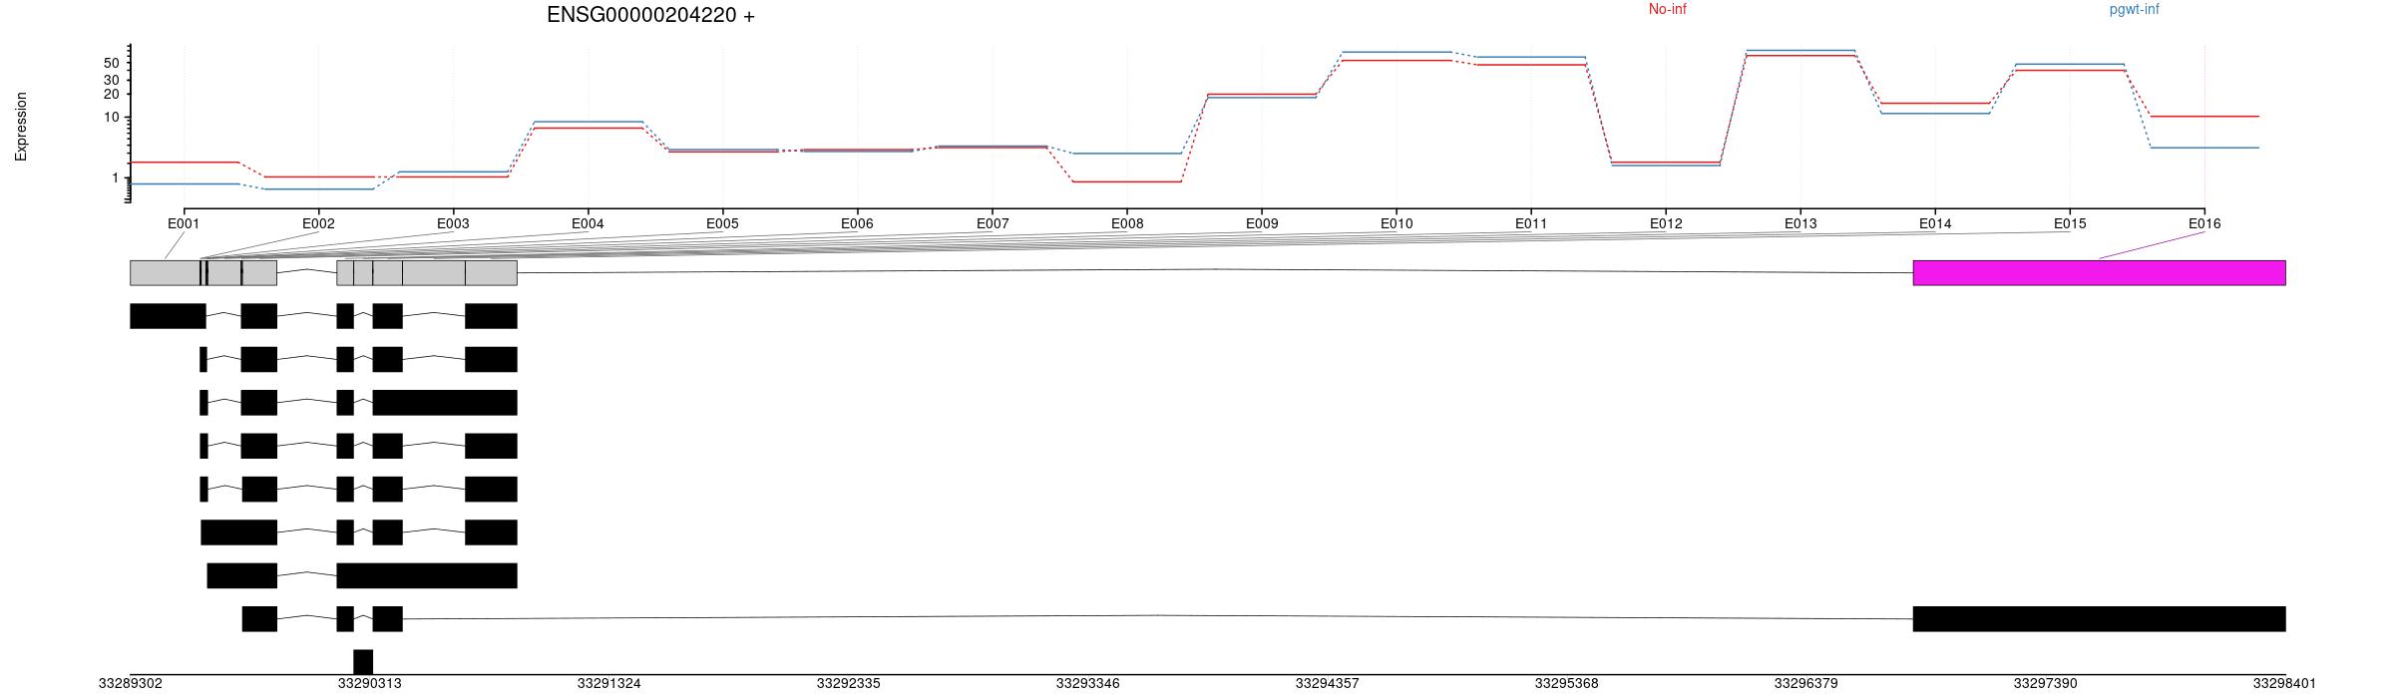Select the blue pgwt-inf legend label
This screenshot has height=698, width=2394.
coord(2134,9)
